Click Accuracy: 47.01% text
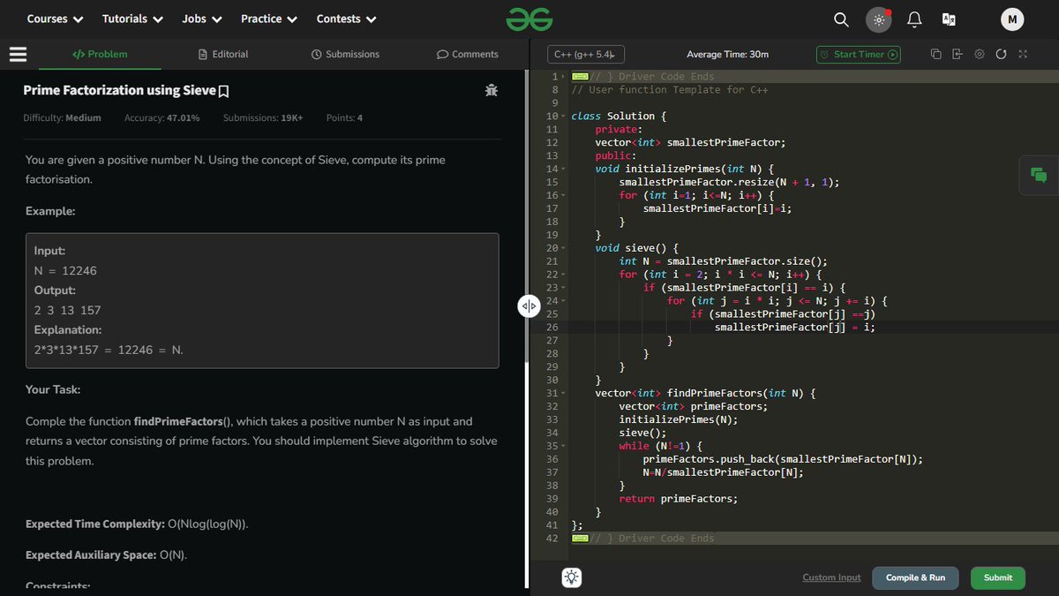The width and height of the screenshot is (1059, 596). coord(161,117)
